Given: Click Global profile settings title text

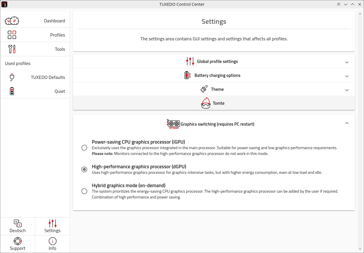Looking at the screenshot, I should point(217,62).
